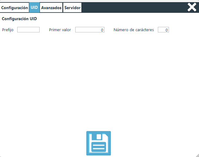Close the dialog with the white X
Image resolution: width=199 pixels, height=157 pixels.
tap(192, 7)
